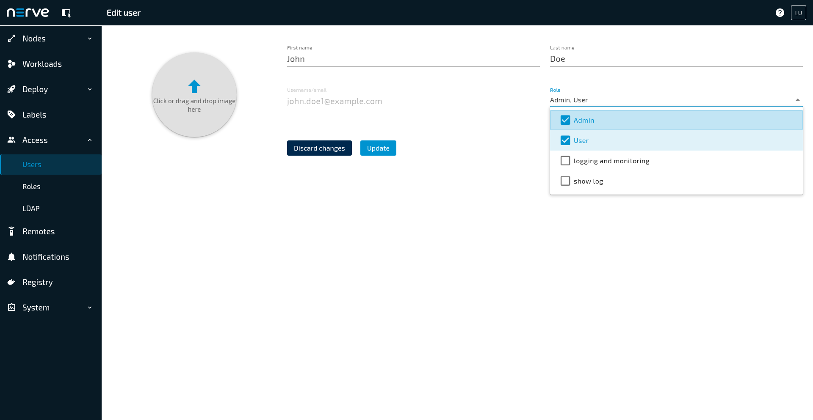Click the Registry whale icon
Image resolution: width=813 pixels, height=420 pixels.
(x=11, y=282)
